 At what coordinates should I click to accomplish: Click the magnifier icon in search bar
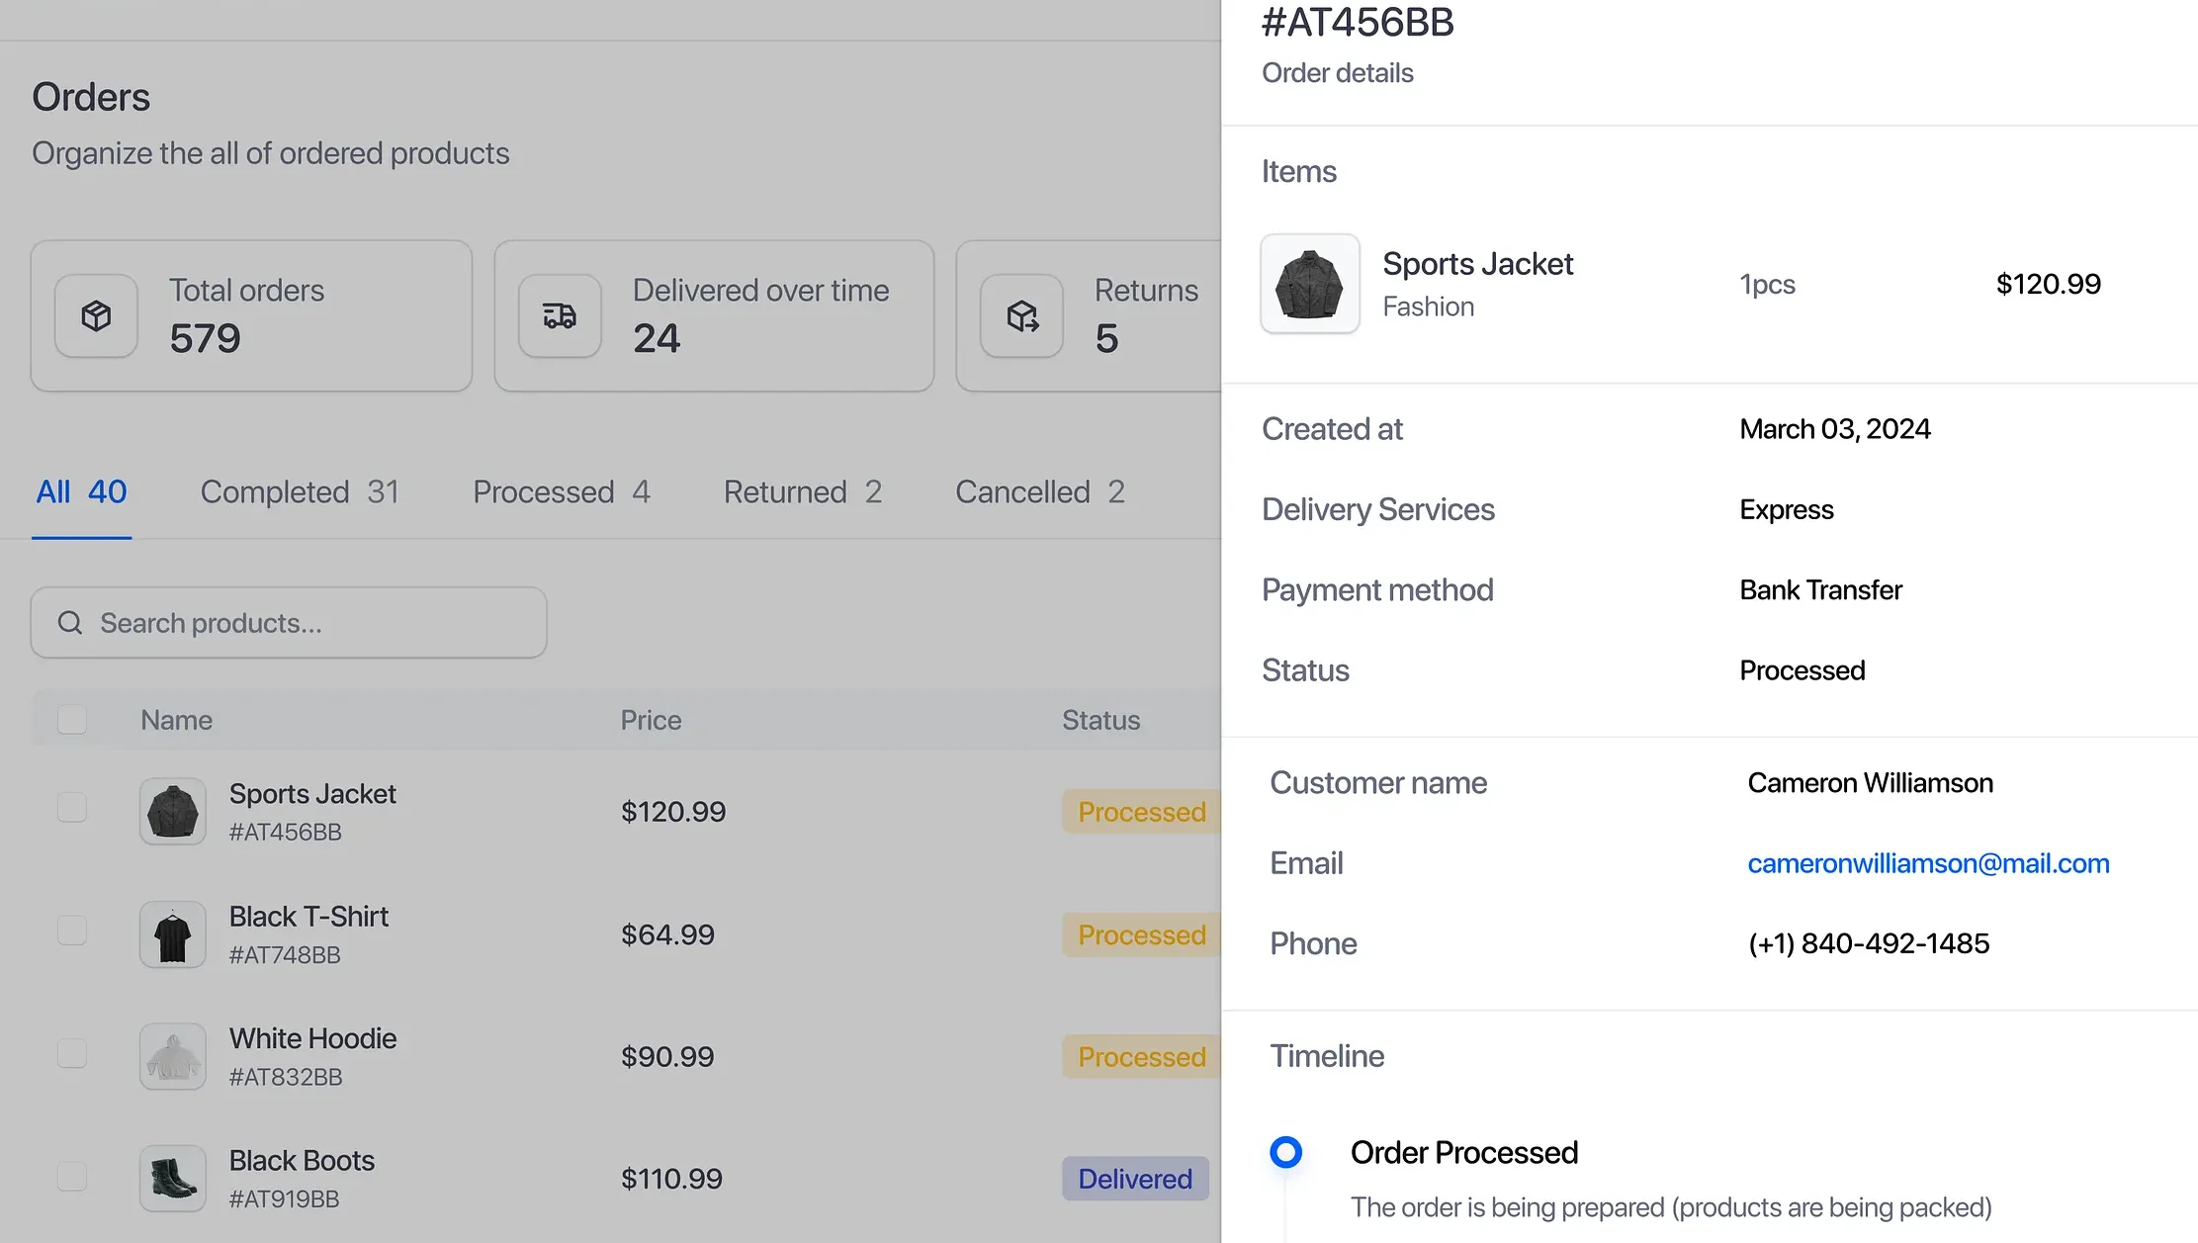69,623
